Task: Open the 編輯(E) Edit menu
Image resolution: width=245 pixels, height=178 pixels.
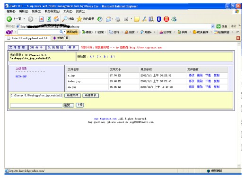Action: click(x=24, y=11)
